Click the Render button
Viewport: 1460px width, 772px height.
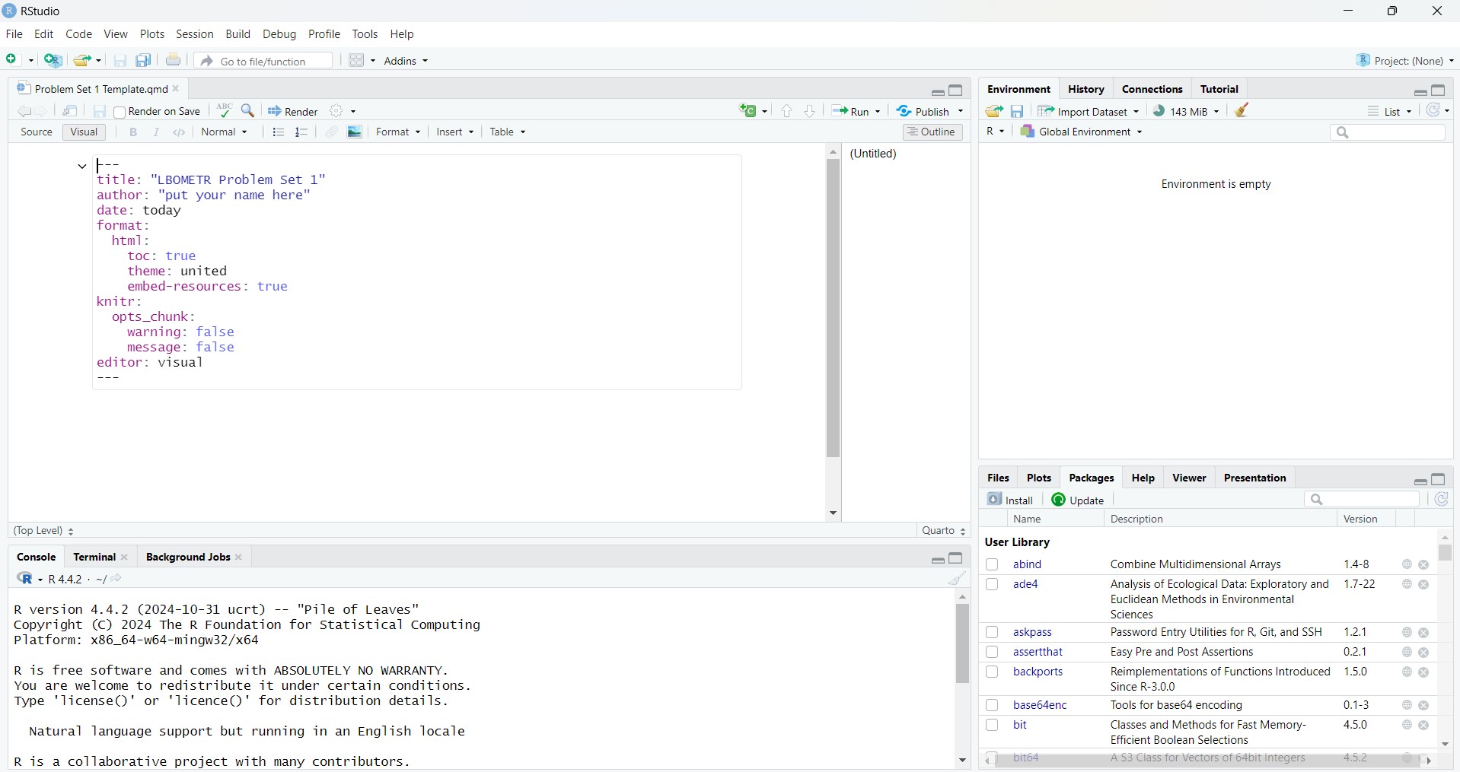click(294, 112)
